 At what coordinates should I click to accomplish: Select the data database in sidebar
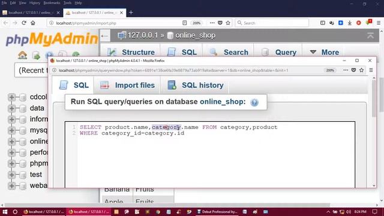pyautogui.click(x=37, y=108)
